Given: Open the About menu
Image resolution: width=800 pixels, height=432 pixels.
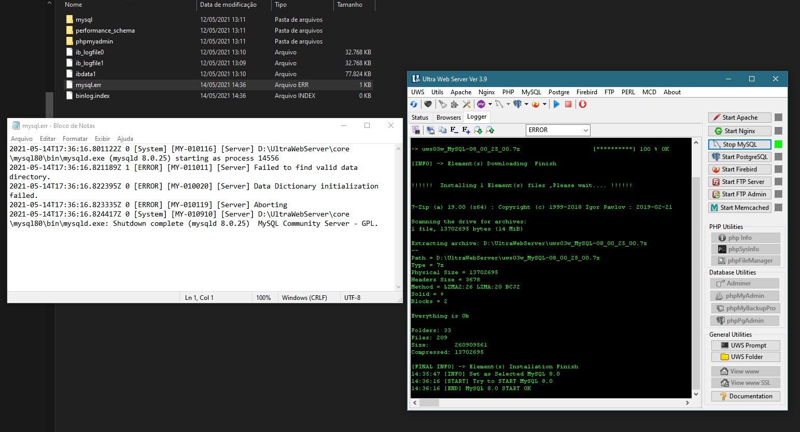Looking at the screenshot, I should coord(672,92).
